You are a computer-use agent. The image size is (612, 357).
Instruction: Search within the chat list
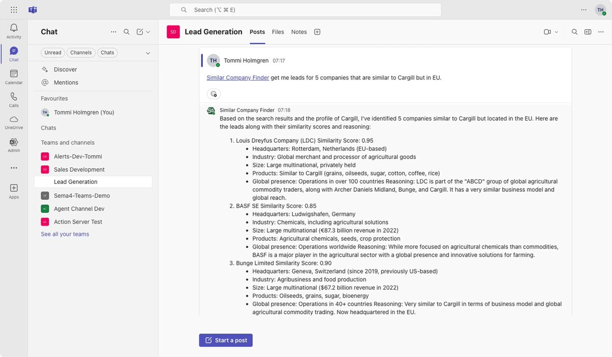click(127, 32)
